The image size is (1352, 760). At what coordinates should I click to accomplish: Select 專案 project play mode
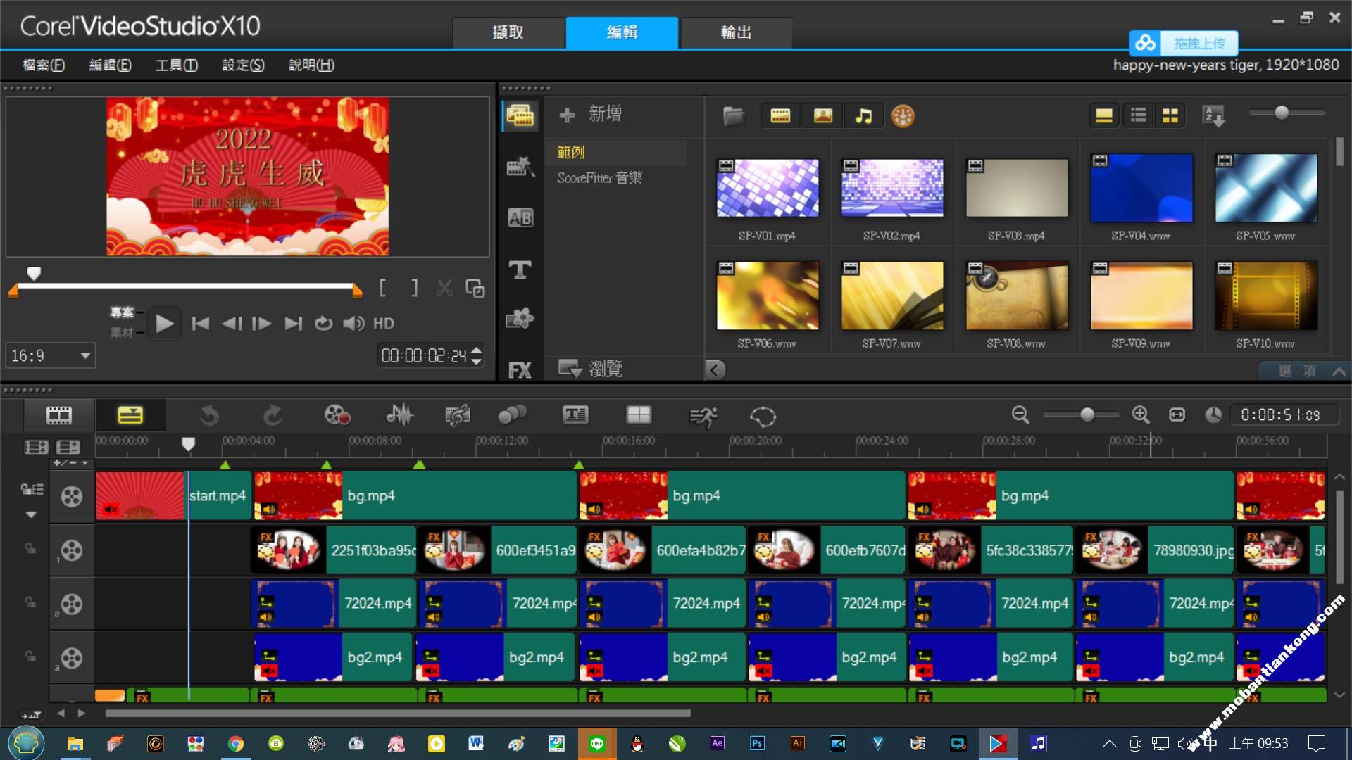(x=122, y=312)
